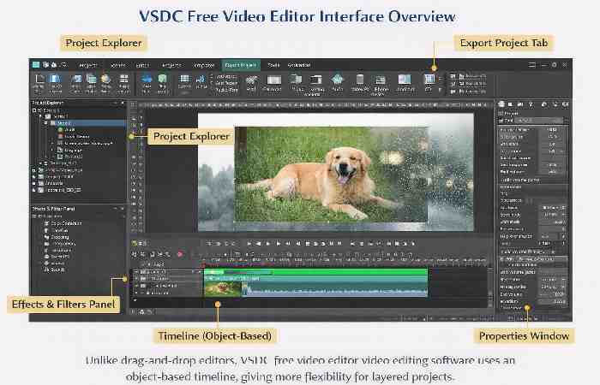The width and height of the screenshot is (600, 385).
Task: Click the dog video in the preview area
Action: point(331,175)
